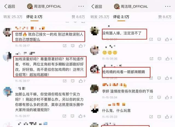
Task: Reply to the 李妍 温情 comment
Action: click(x=159, y=97)
